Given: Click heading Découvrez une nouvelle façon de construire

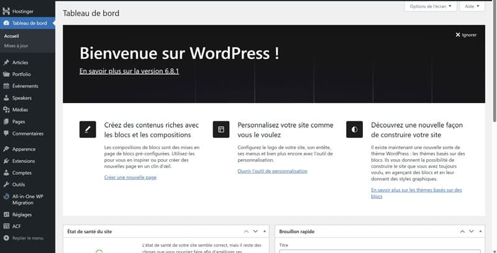Looking at the screenshot, I should [417, 130].
